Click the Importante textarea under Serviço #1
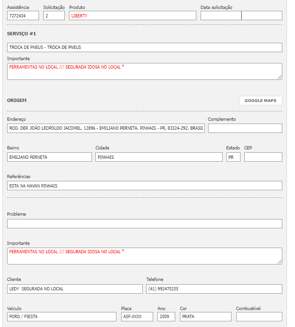 pos(145,71)
